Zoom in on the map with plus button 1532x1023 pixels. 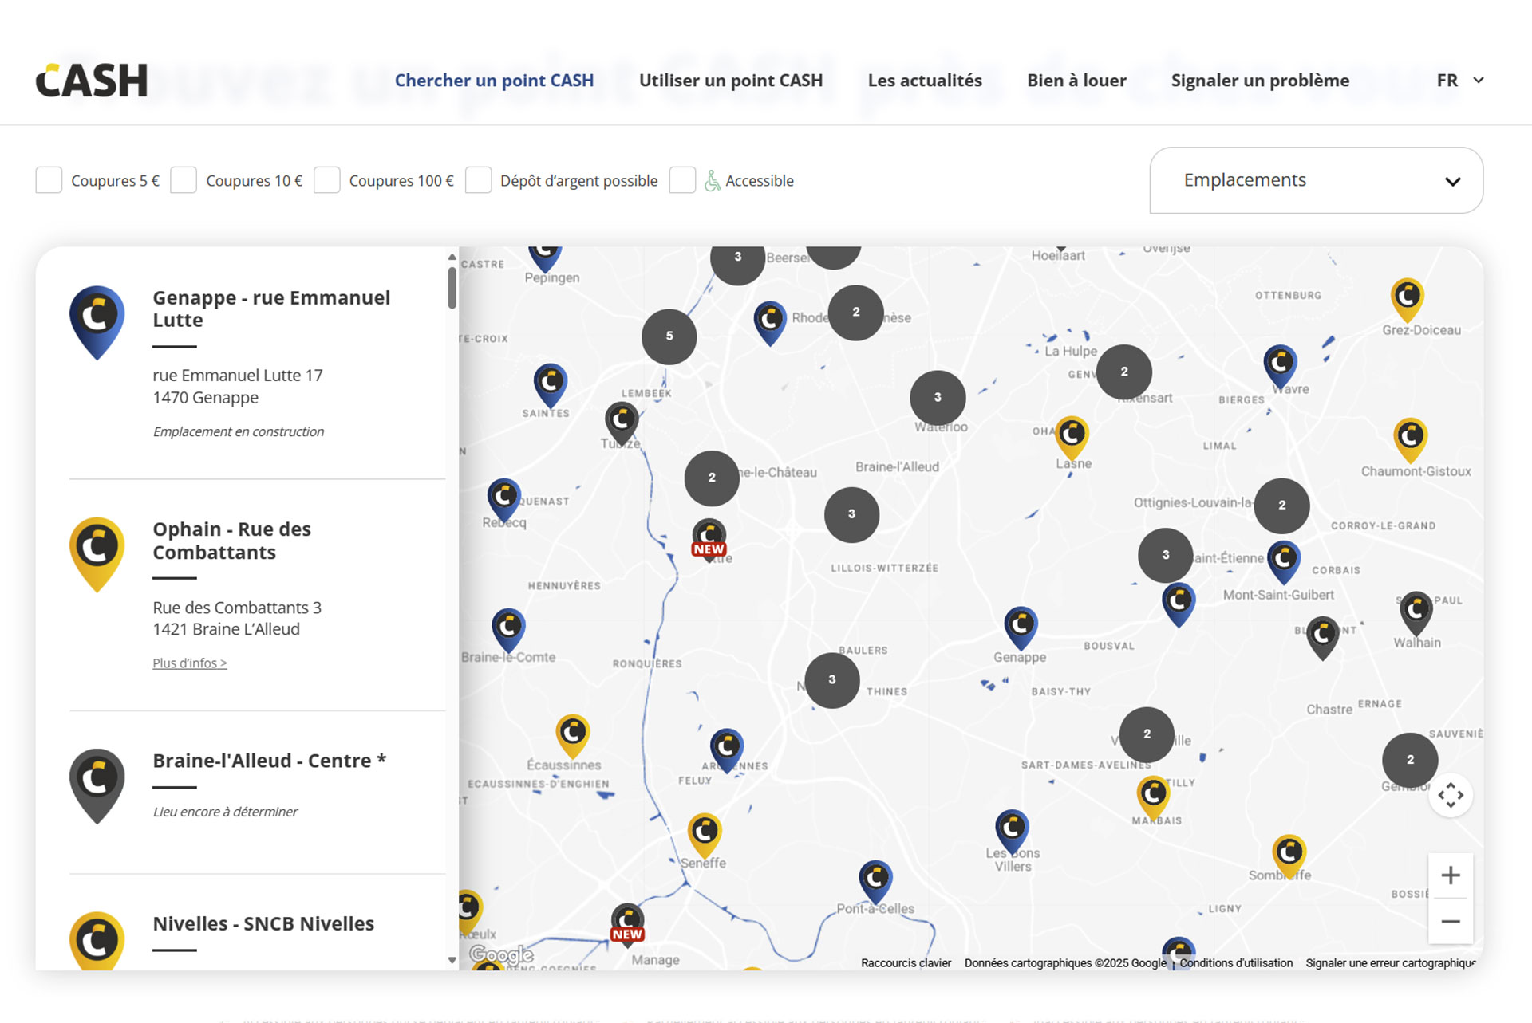click(x=1450, y=875)
